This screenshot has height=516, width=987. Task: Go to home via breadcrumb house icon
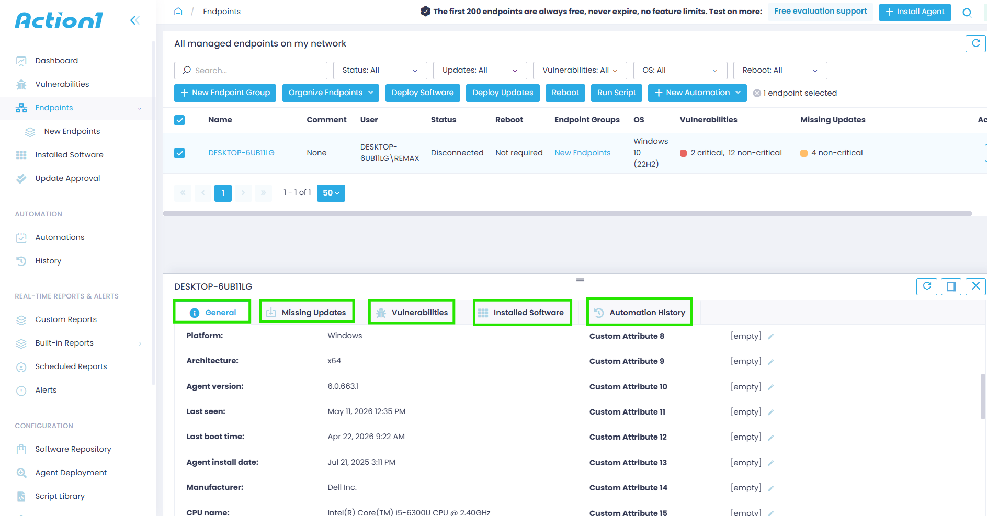pyautogui.click(x=178, y=12)
